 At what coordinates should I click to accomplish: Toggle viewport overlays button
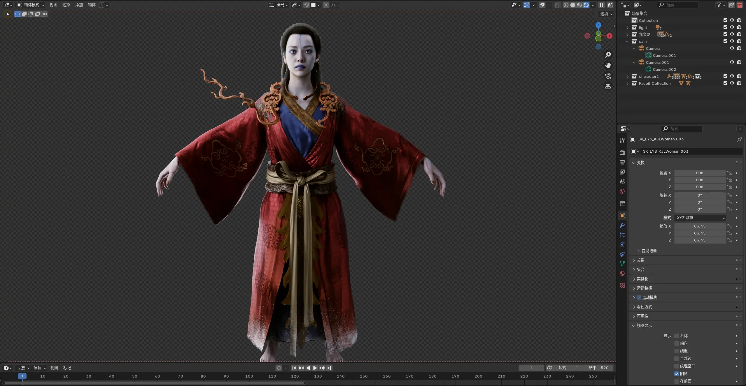coord(542,5)
